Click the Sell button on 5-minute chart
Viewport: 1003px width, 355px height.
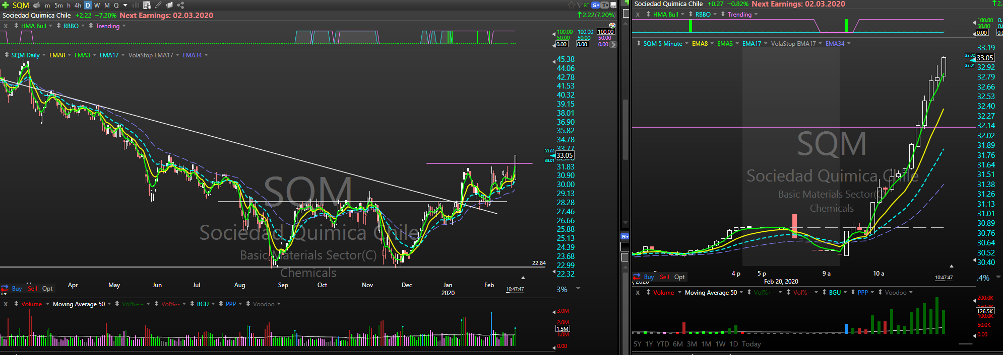click(x=664, y=277)
